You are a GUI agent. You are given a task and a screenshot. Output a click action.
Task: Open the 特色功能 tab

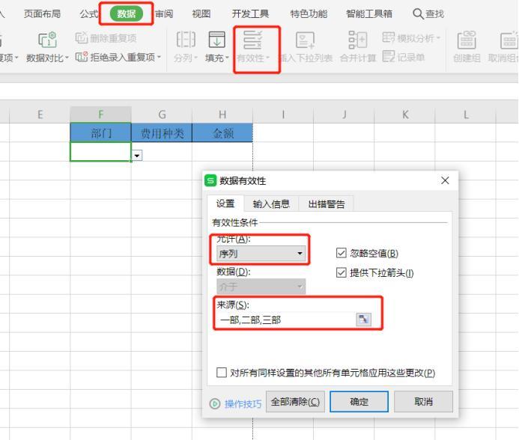(x=309, y=13)
